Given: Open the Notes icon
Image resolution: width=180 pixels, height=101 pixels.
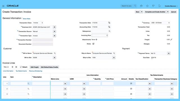Looking at the screenshot, I should tap(93, 44).
